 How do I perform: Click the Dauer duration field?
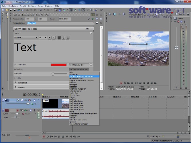point(64,19)
